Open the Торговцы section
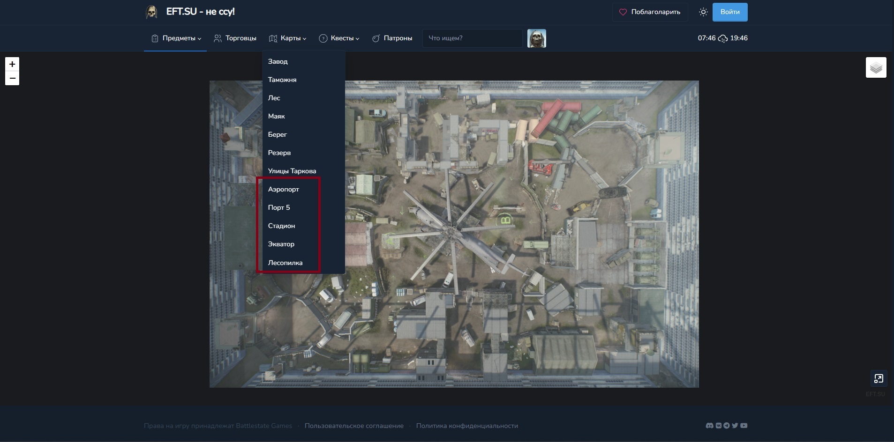 tap(235, 38)
